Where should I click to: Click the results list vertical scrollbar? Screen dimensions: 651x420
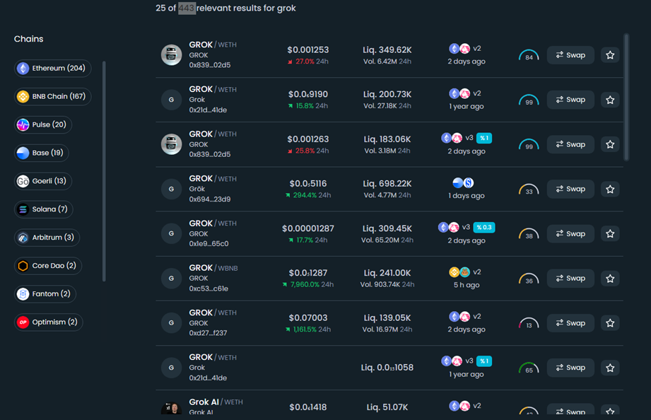pos(626,97)
